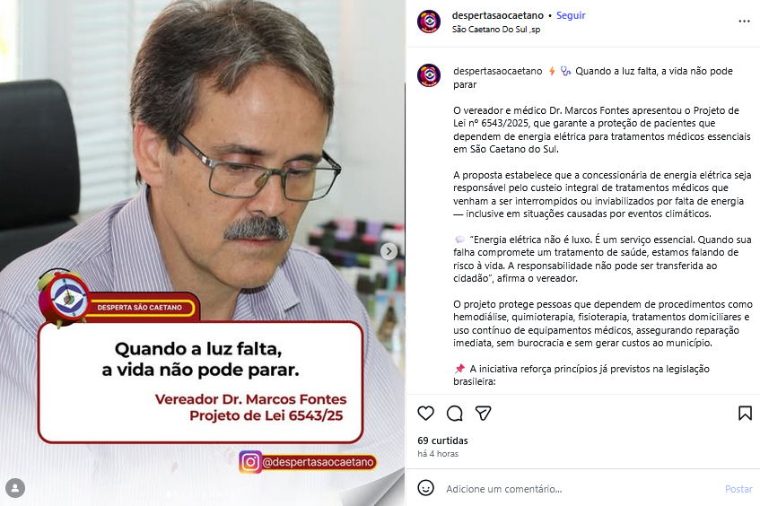Share the post via paper plane icon
The image size is (760, 506).
coord(484,414)
